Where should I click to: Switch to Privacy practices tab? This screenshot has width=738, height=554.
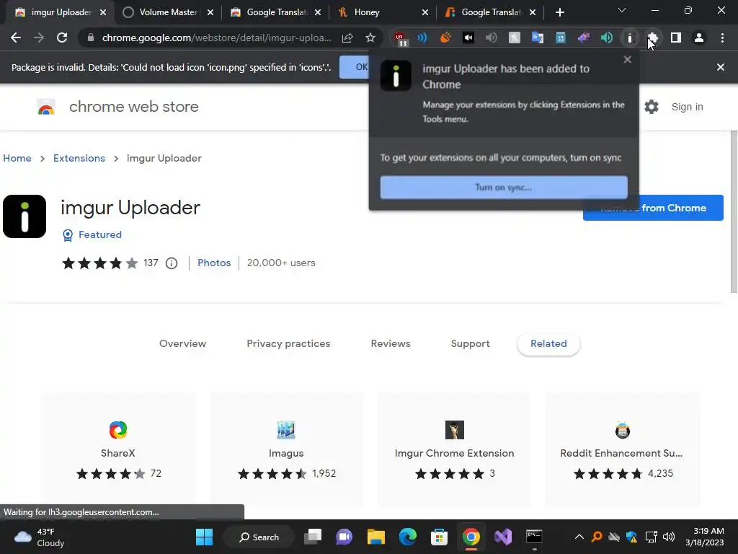(288, 343)
